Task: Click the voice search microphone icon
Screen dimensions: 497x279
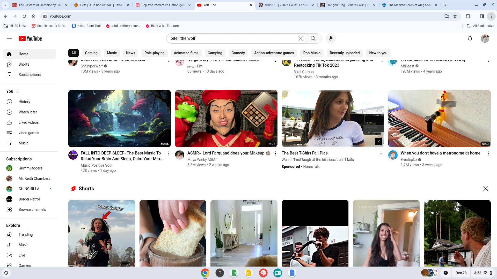Action: (x=331, y=38)
